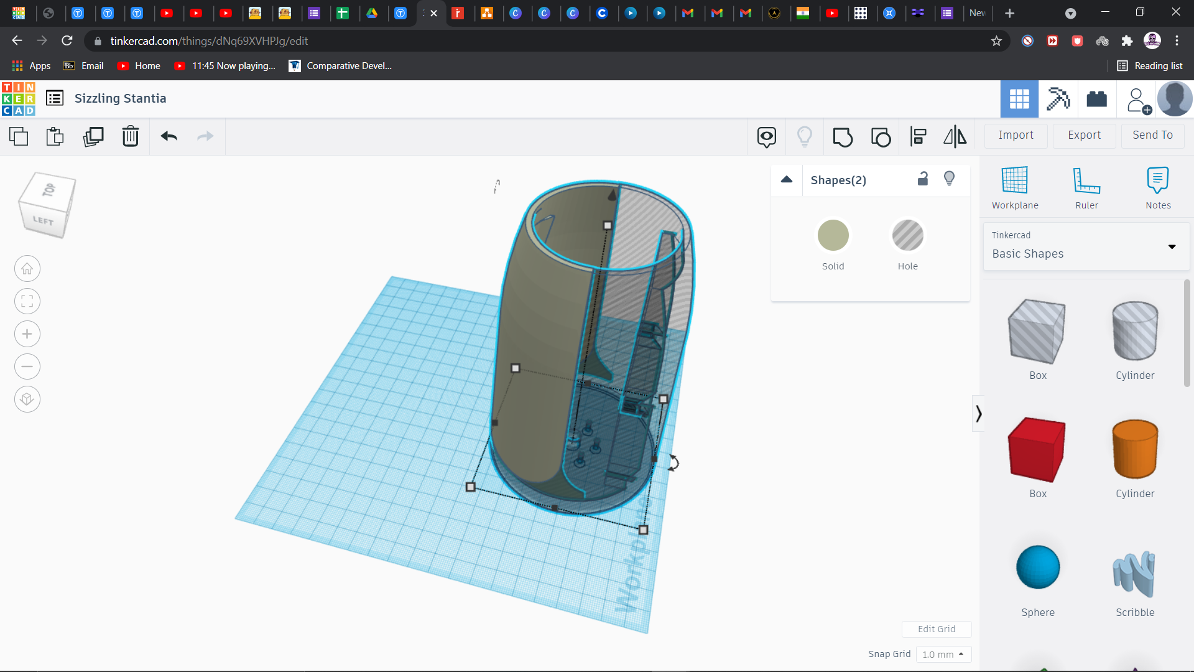Screen dimensions: 1194x672
Task: Switch to the 3D Design workspace tab
Action: click(x=1019, y=99)
